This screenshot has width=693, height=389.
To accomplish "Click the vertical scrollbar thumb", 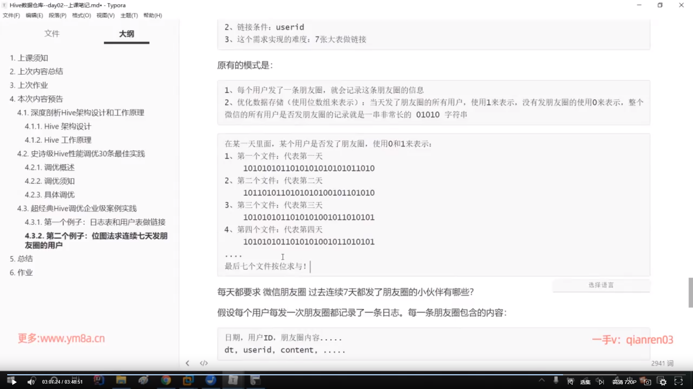I will coord(690,292).
